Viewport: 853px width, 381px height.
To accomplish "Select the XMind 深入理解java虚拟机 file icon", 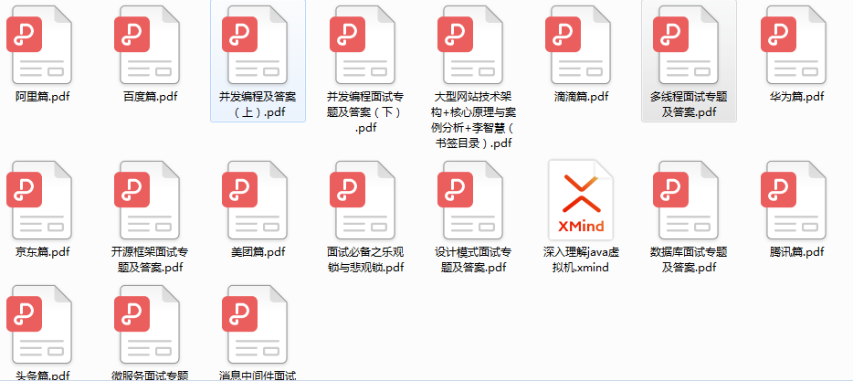I will pos(581,200).
